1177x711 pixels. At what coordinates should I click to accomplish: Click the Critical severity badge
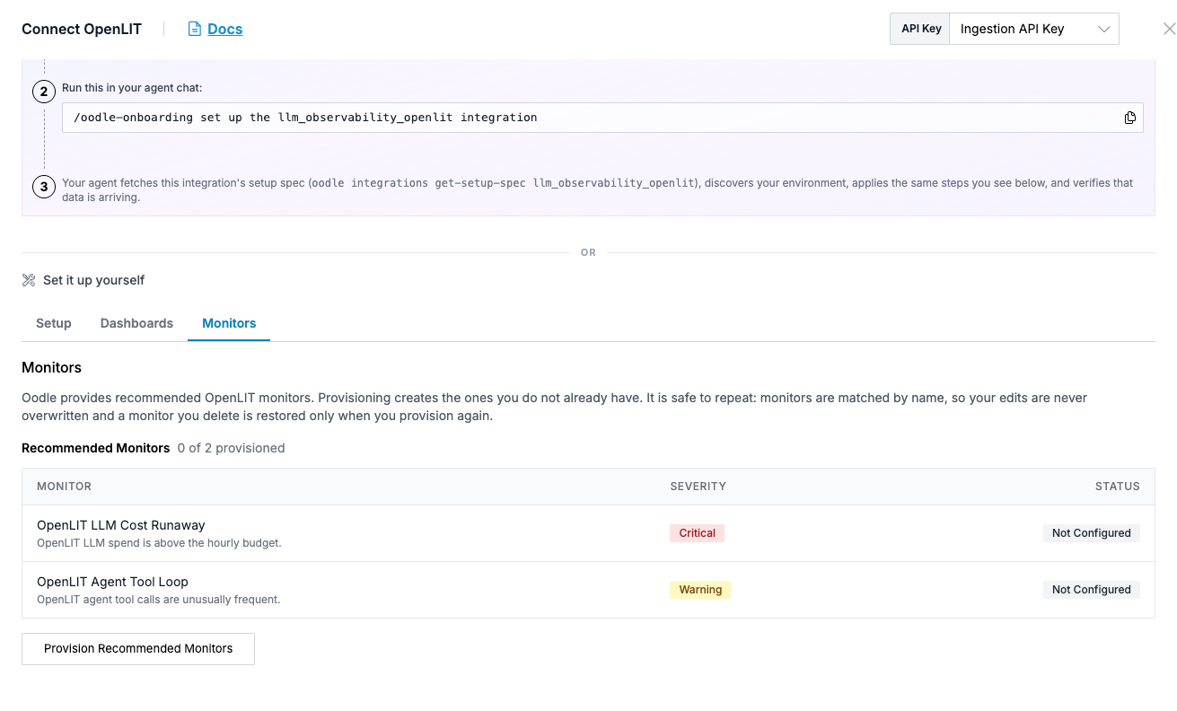tap(697, 533)
